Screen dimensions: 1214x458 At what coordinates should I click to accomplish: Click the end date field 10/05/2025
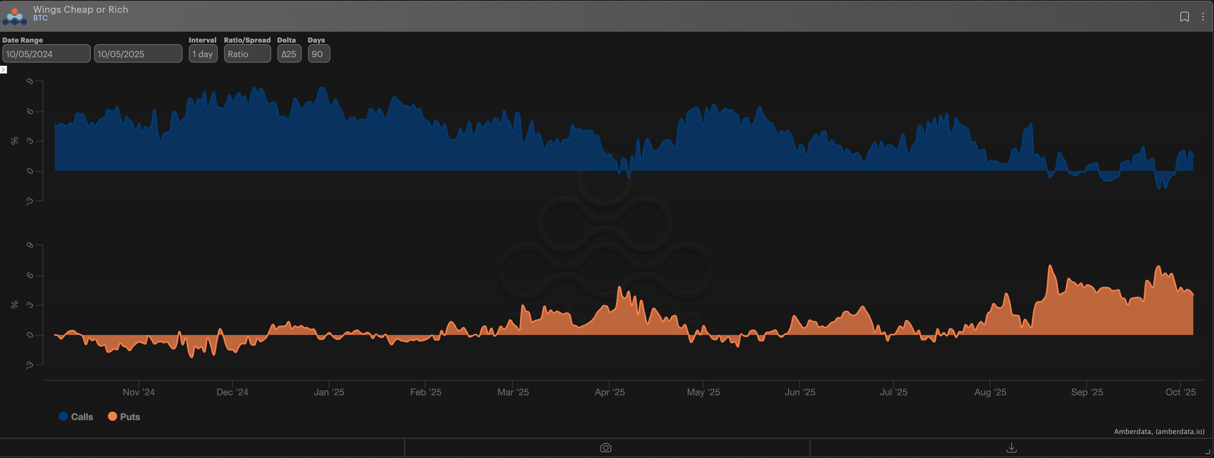[138, 54]
